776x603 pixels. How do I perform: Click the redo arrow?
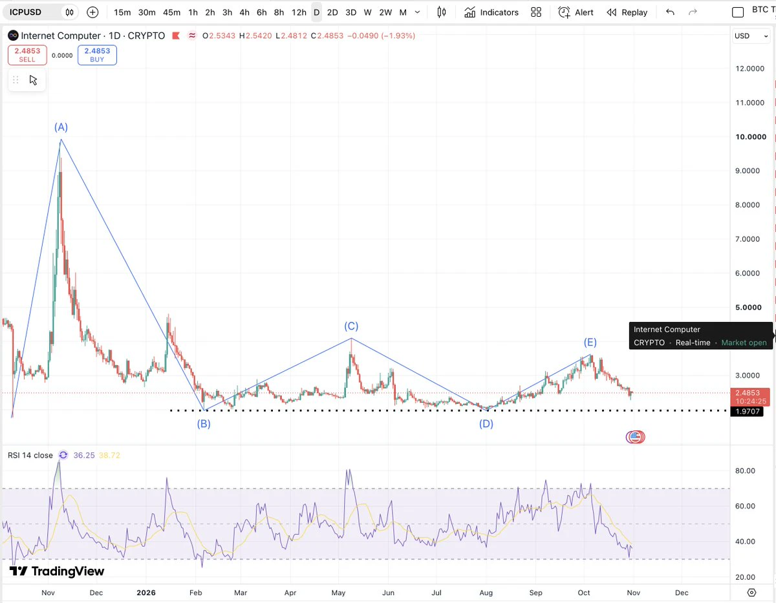point(693,12)
